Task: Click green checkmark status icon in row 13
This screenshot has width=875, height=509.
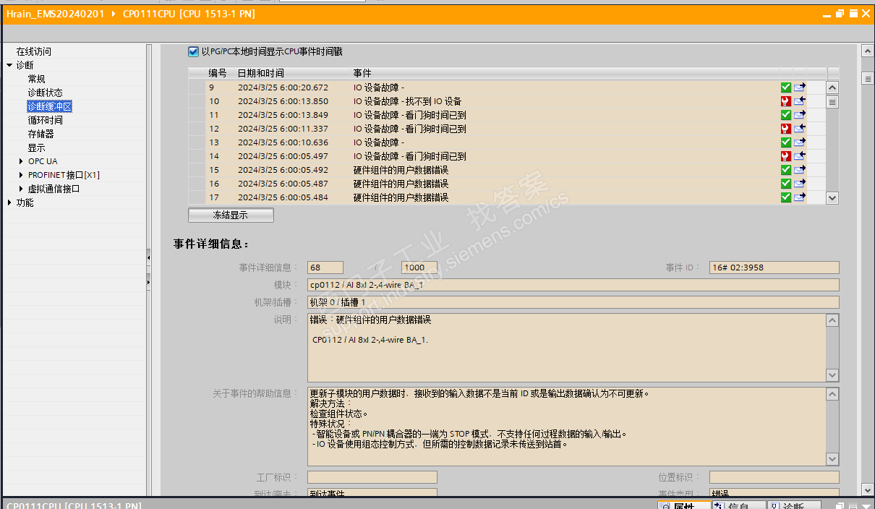Action: 785,142
